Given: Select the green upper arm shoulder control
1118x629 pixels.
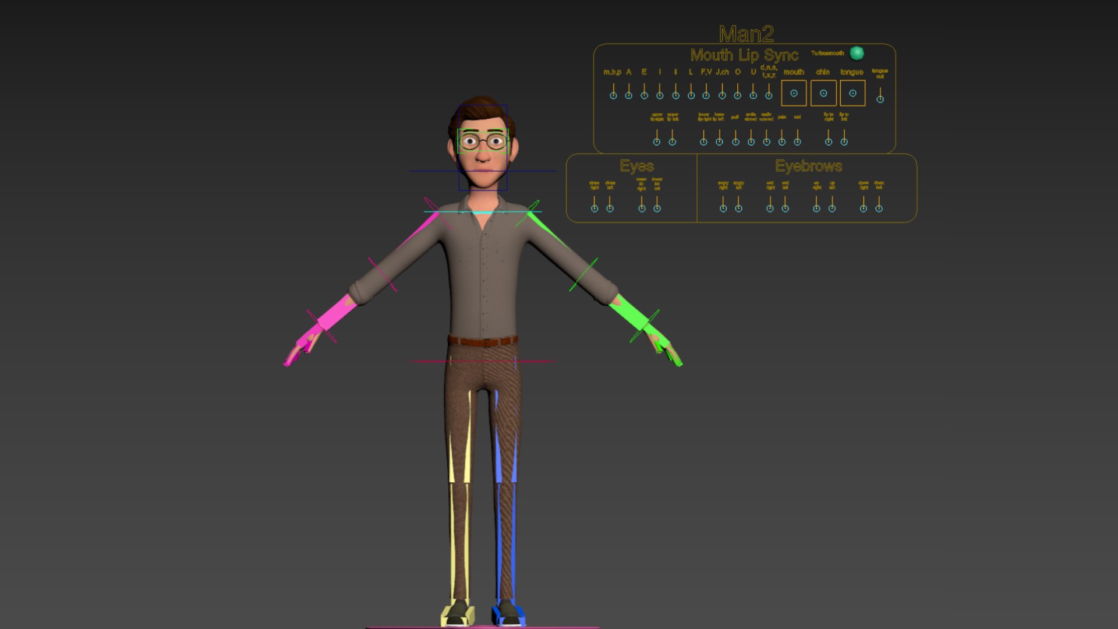Looking at the screenshot, I should (547, 229).
